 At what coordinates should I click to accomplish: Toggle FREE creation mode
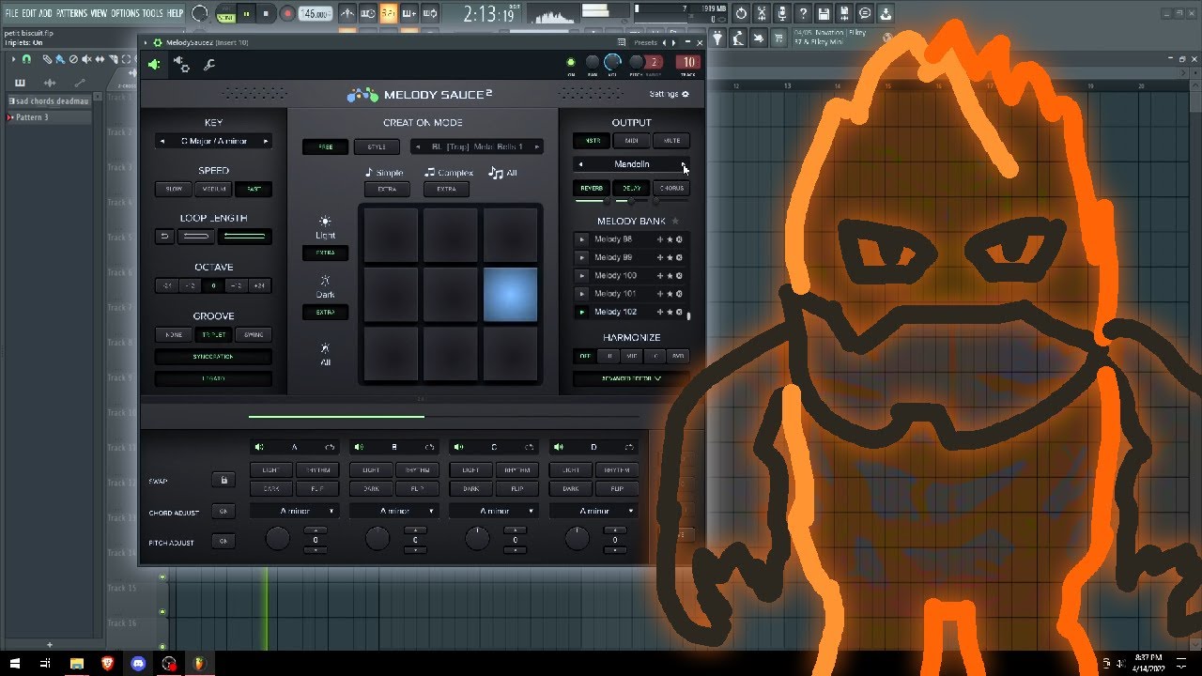coord(325,147)
